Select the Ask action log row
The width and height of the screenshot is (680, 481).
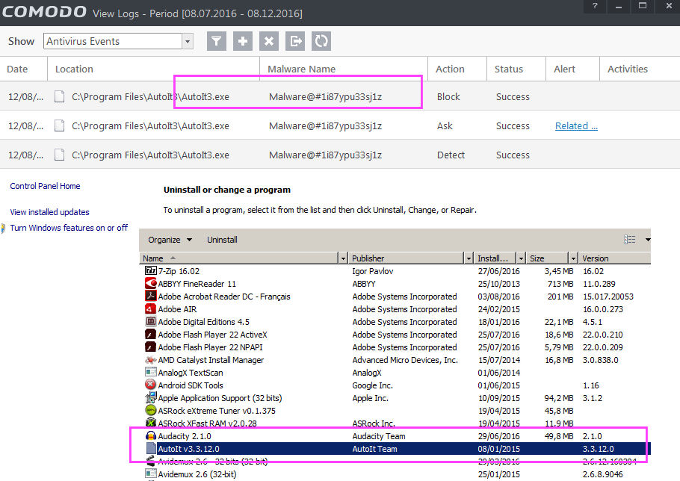coord(340,125)
